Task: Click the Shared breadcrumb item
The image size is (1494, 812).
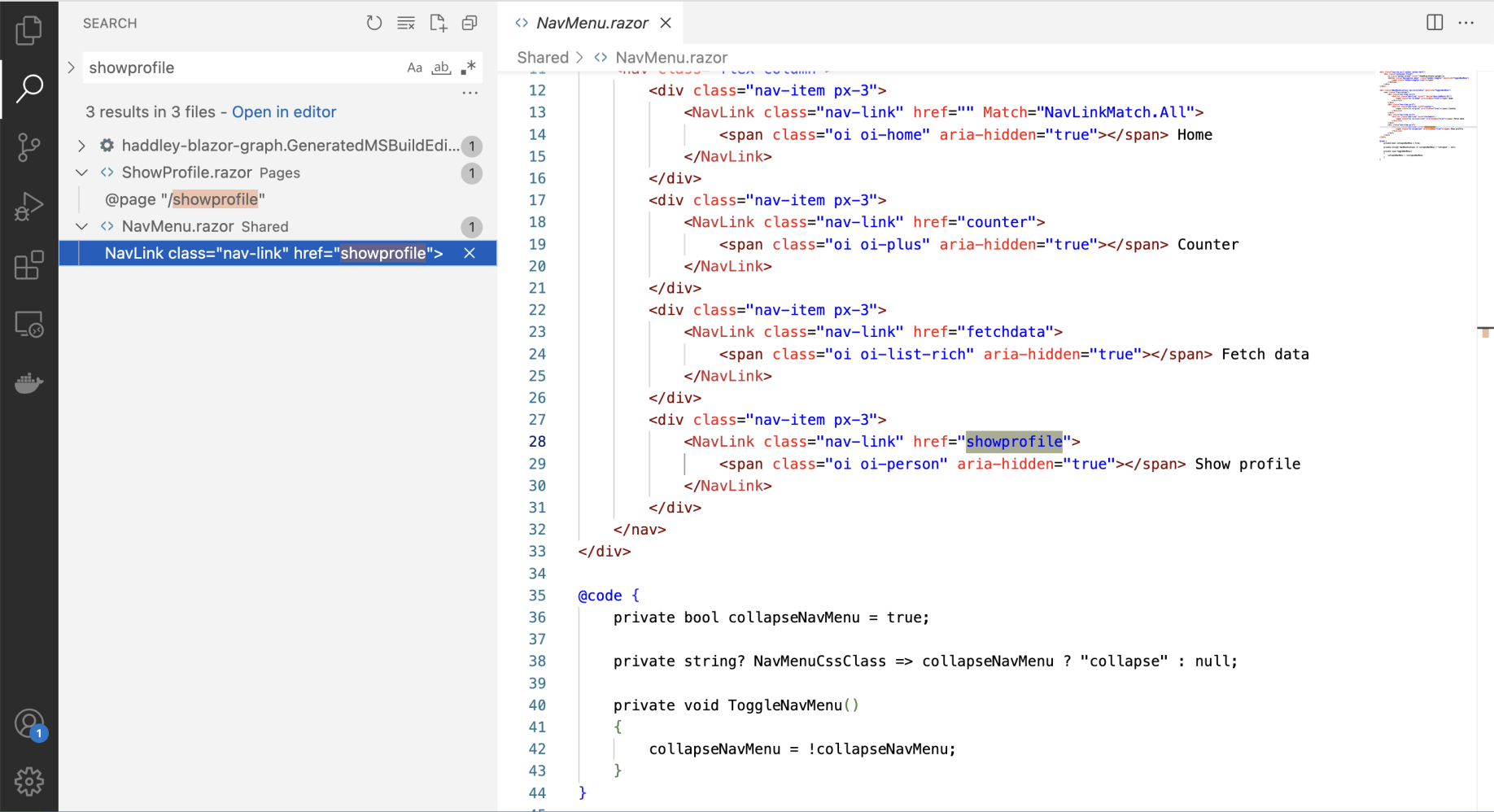Action: coord(543,58)
